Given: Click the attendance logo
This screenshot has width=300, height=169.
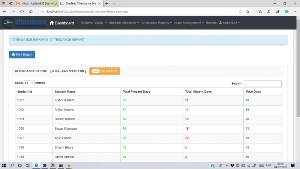Looking at the screenshot, I should click(x=24, y=22).
